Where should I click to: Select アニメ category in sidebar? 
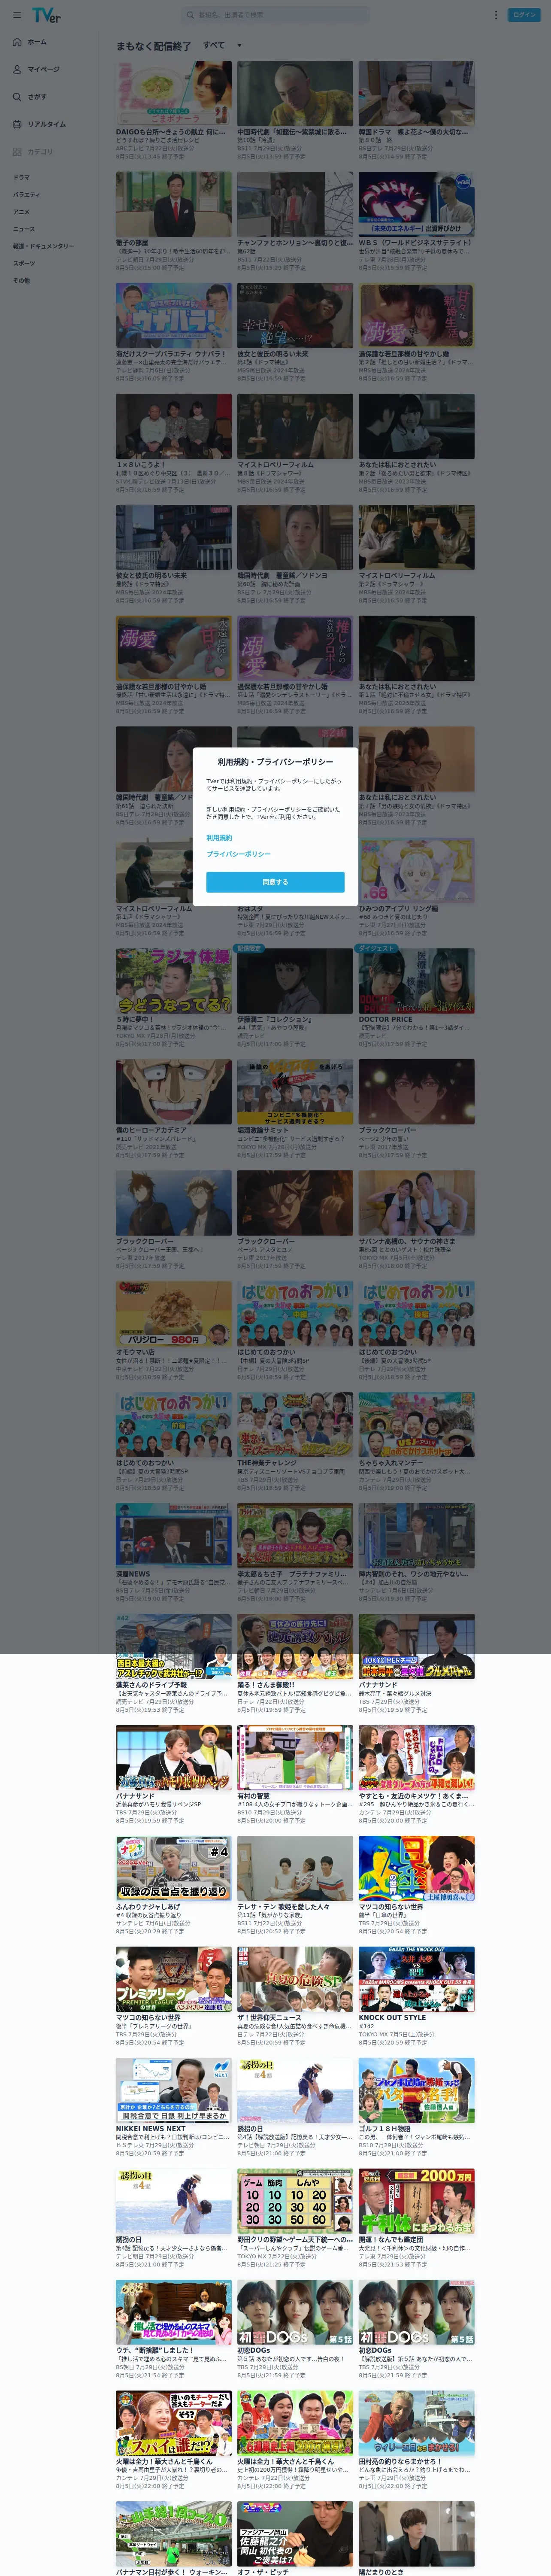(21, 212)
